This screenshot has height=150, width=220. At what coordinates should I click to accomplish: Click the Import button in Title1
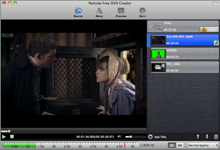[209, 29]
